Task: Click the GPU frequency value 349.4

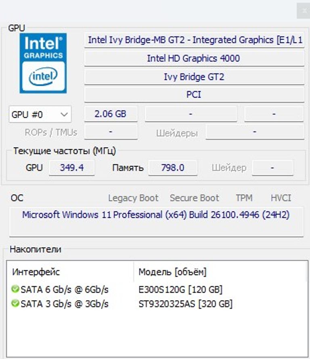Action: pos(71,168)
